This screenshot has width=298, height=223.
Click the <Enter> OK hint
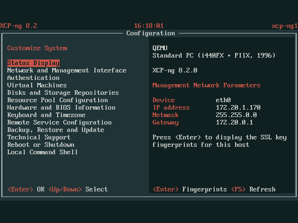click(x=26, y=189)
